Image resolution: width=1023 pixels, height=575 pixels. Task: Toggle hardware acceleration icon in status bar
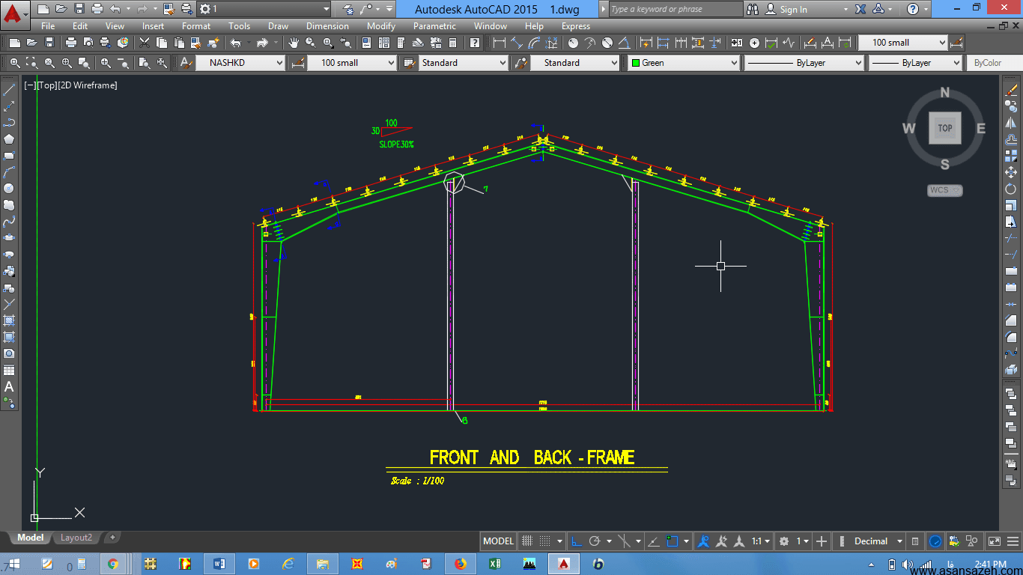[935, 541]
